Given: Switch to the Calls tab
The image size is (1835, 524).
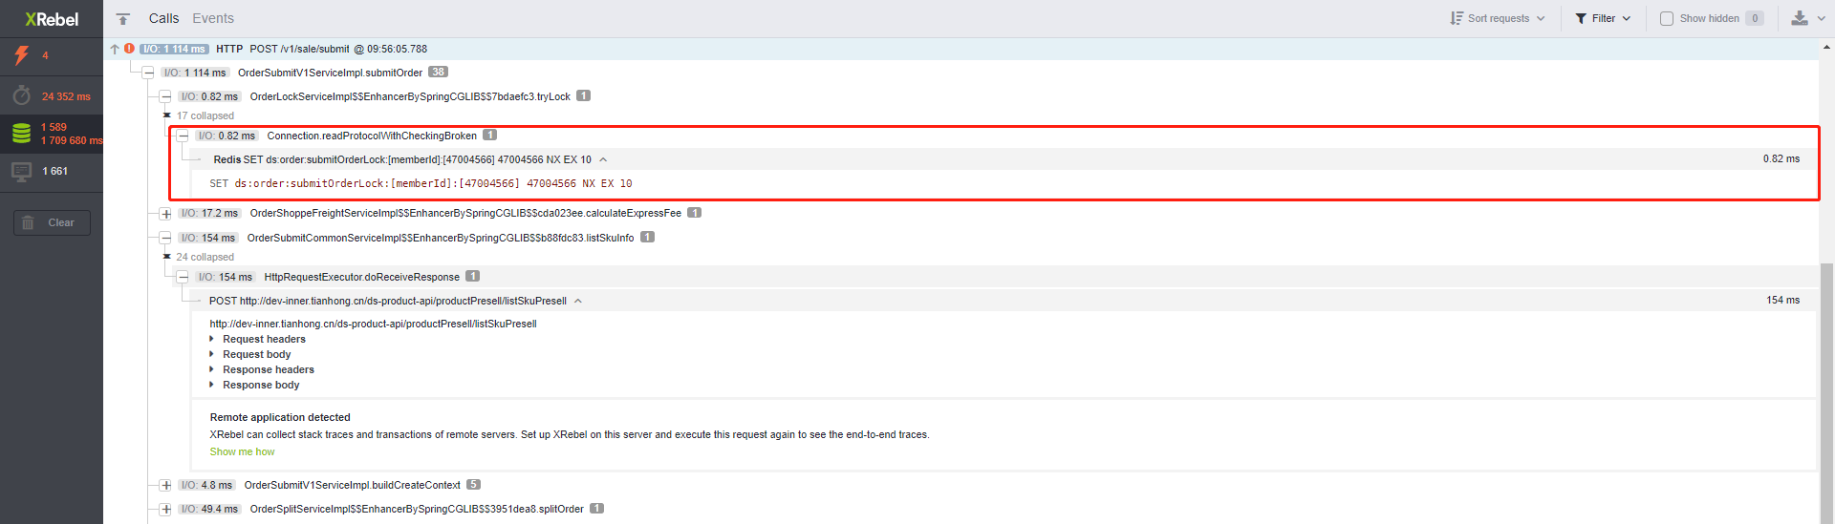Looking at the screenshot, I should point(163,18).
